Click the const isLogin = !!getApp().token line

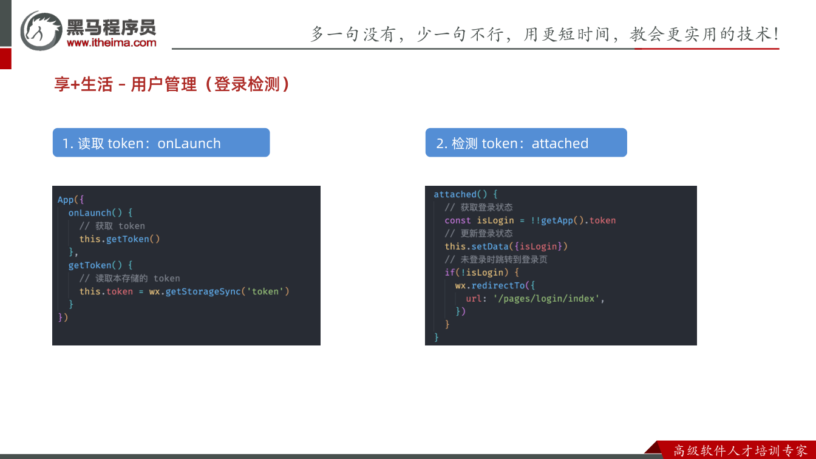530,220
